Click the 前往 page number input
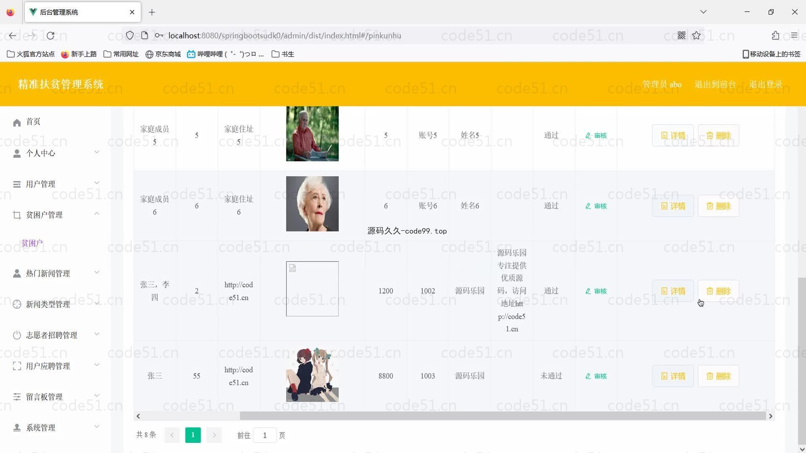The height and width of the screenshot is (453, 806). 265,435
